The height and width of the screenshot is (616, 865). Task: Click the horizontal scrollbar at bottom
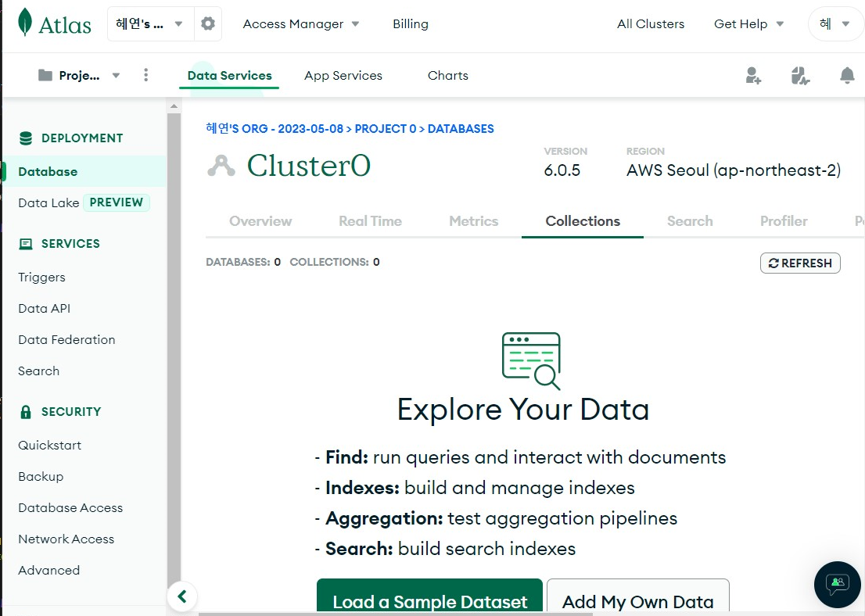[x=394, y=613]
